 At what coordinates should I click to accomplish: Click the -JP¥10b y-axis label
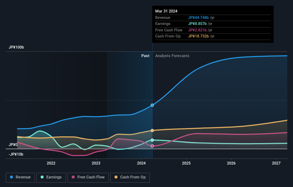[16, 154]
